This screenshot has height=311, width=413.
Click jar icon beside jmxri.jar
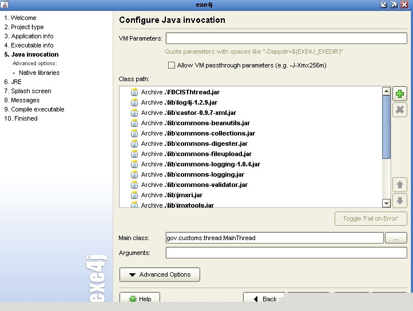tap(134, 195)
